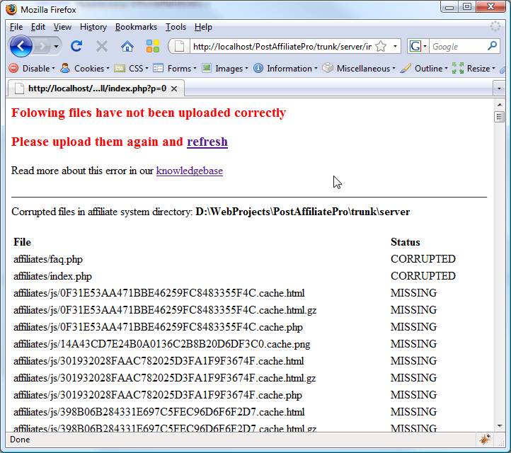
Task: Click the Firebug bug icon in status bar
Action: [x=485, y=440]
